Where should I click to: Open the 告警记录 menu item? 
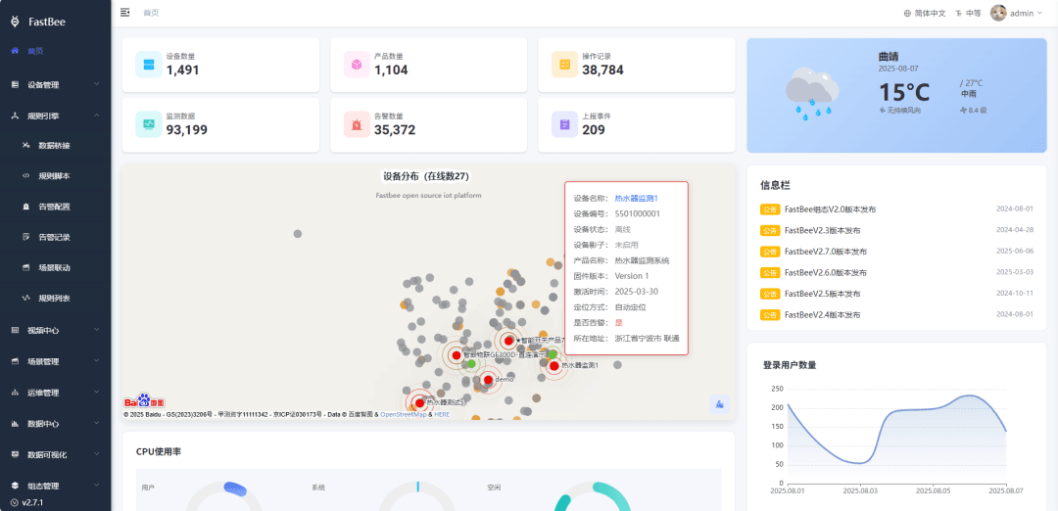pyautogui.click(x=55, y=237)
